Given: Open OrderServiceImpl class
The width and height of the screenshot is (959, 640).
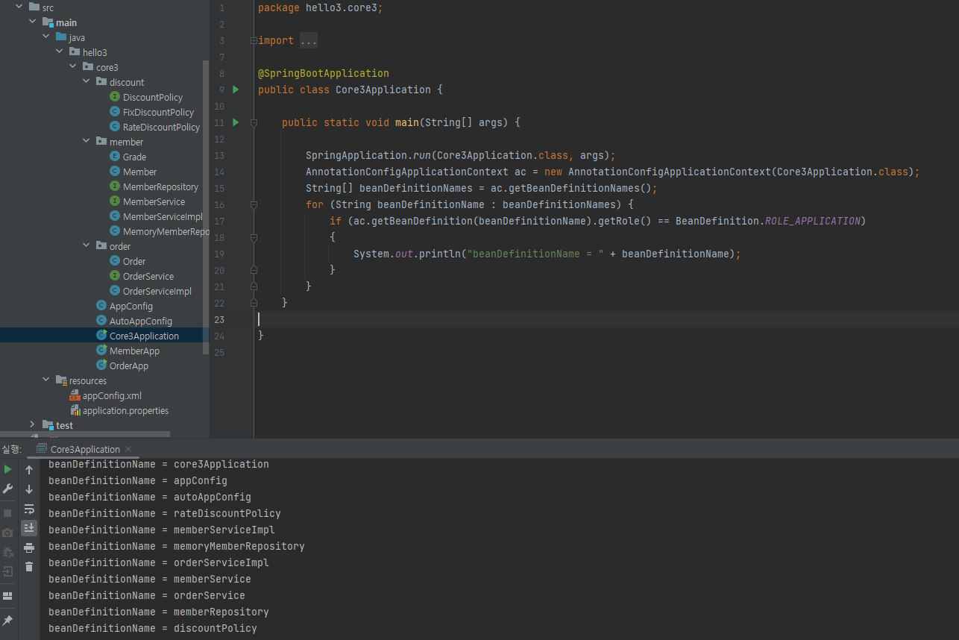Looking at the screenshot, I should pos(157,291).
